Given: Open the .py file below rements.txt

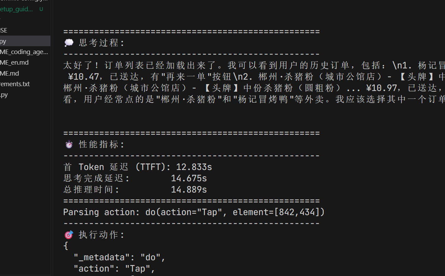Looking at the screenshot, I should 4,95.
